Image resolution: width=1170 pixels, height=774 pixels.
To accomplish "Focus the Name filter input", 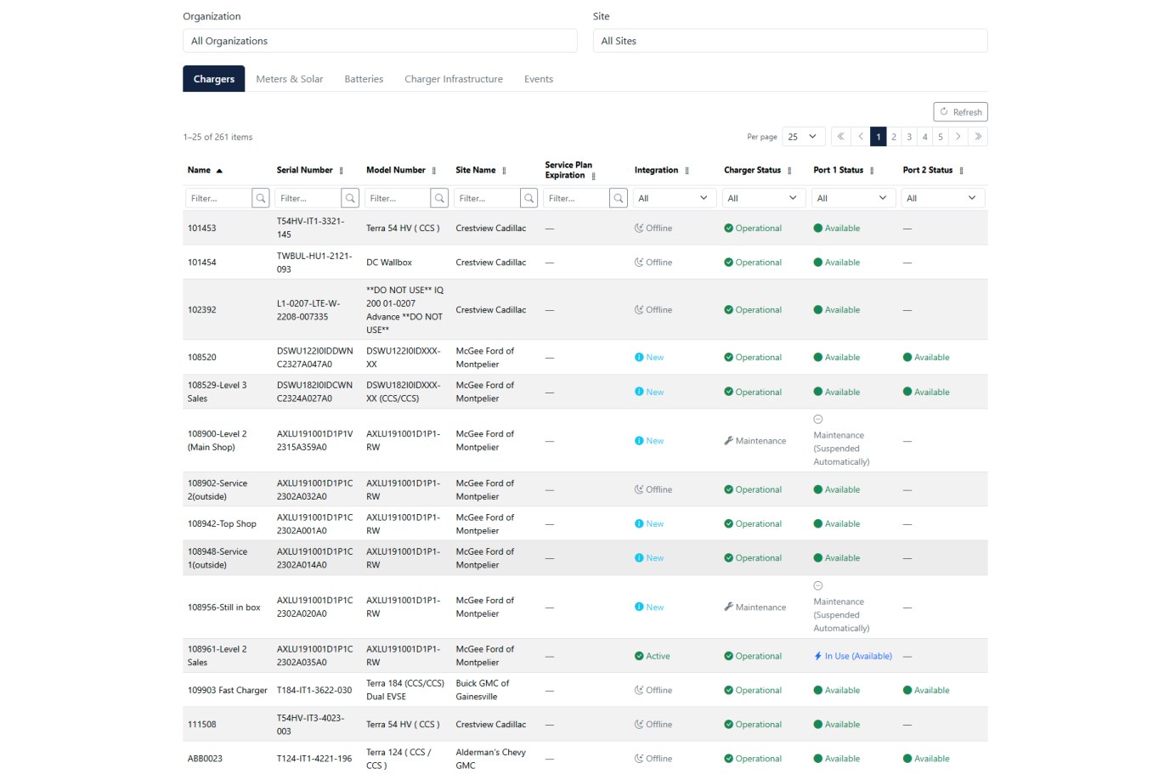I will coord(218,198).
